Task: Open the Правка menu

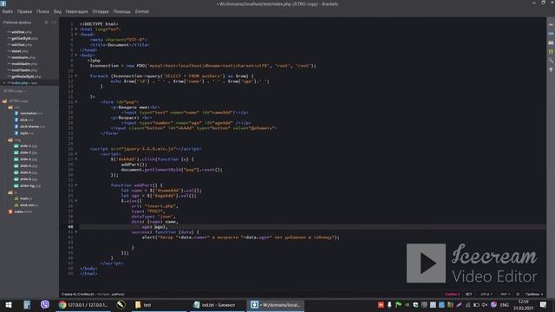Action: click(24, 11)
